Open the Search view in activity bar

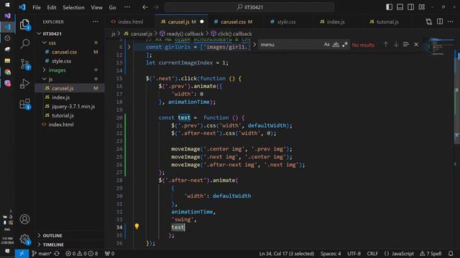(x=24, y=44)
